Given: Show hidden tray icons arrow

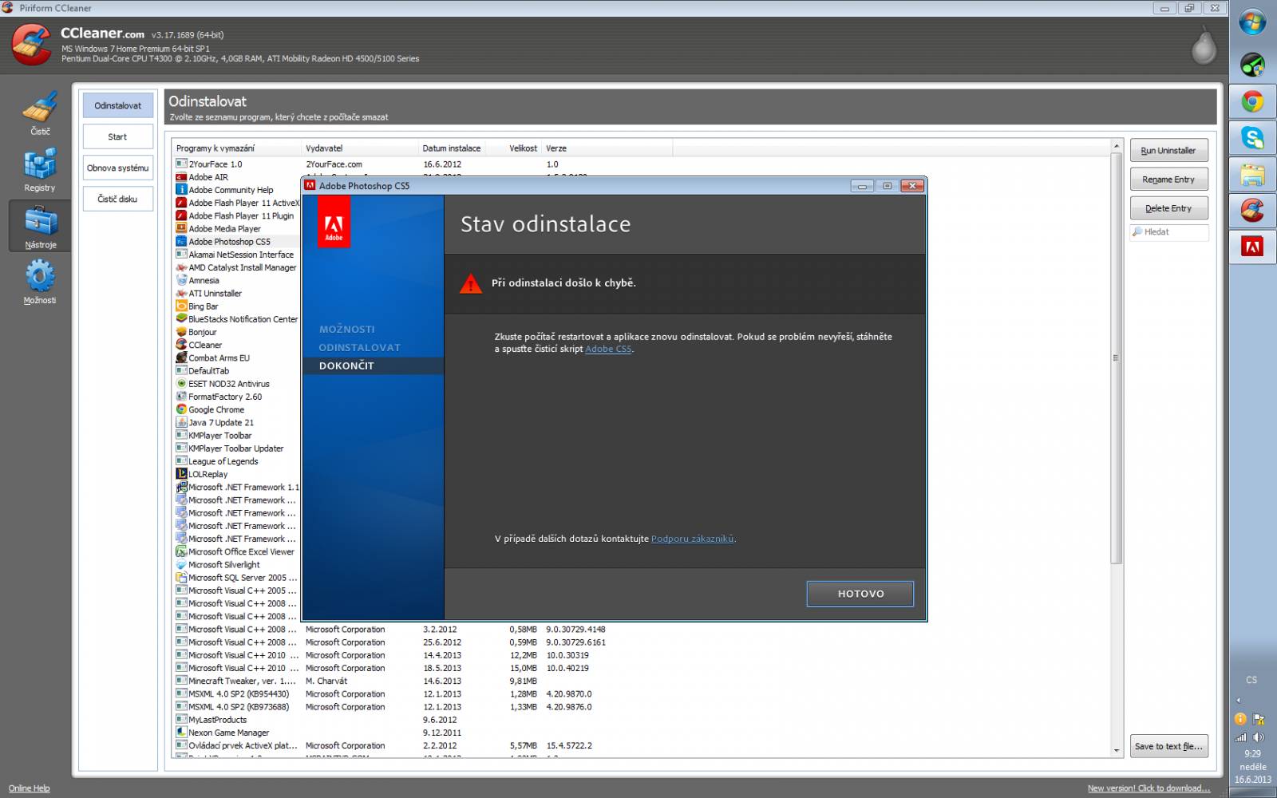Looking at the screenshot, I should point(1239,701).
